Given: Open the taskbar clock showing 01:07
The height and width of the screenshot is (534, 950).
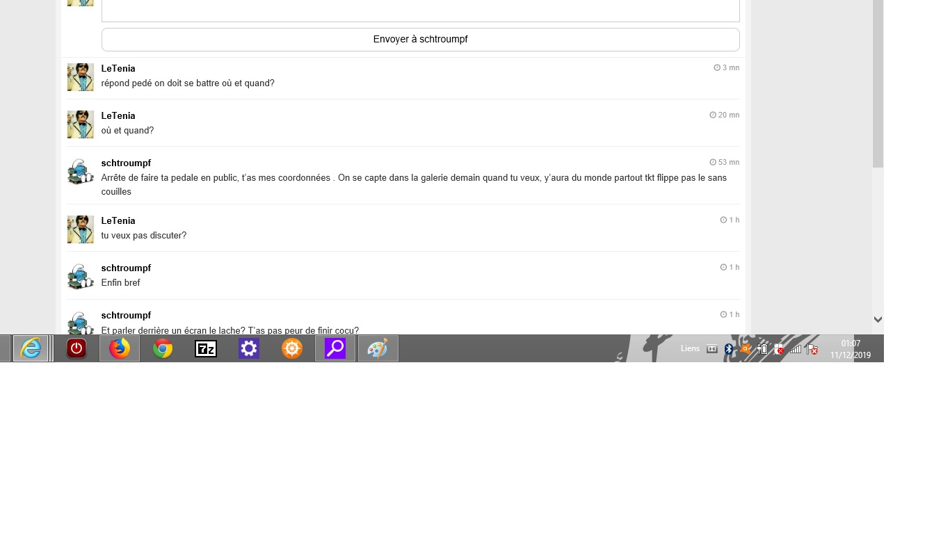Looking at the screenshot, I should [850, 349].
